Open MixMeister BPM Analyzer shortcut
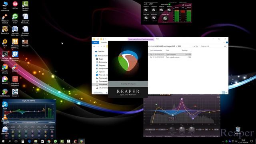The image size is (256, 144). (15, 44)
